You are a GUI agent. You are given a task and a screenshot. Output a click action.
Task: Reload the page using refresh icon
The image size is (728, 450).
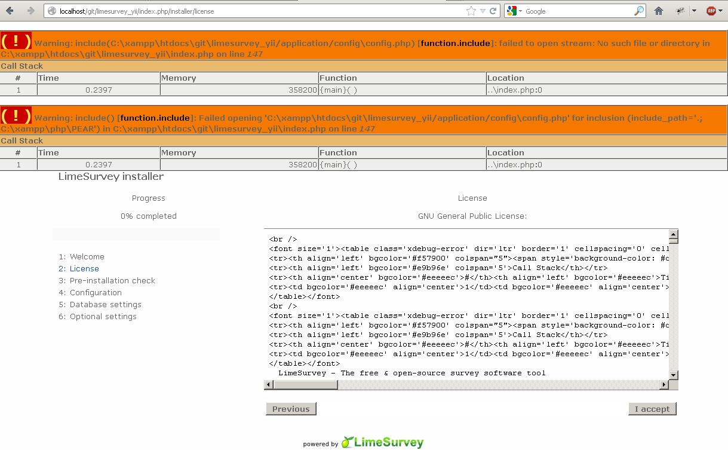[493, 11]
